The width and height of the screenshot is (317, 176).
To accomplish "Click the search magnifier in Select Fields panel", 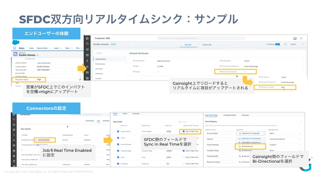I will point(180,122).
